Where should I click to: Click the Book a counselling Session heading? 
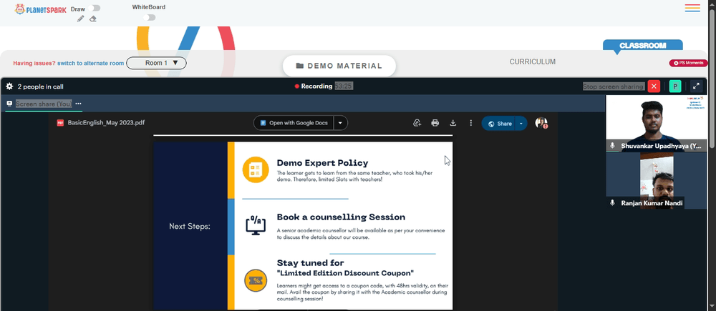(341, 217)
